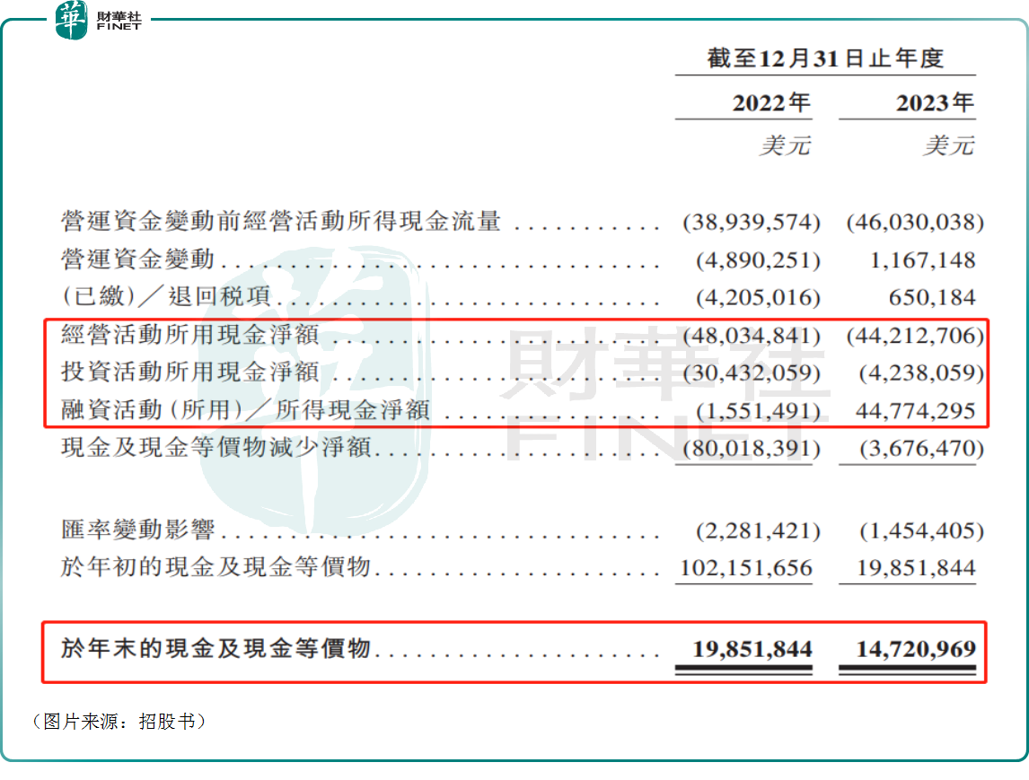1029x780 pixels.
Task: Click the large center FINET watermark
Action: (662, 394)
